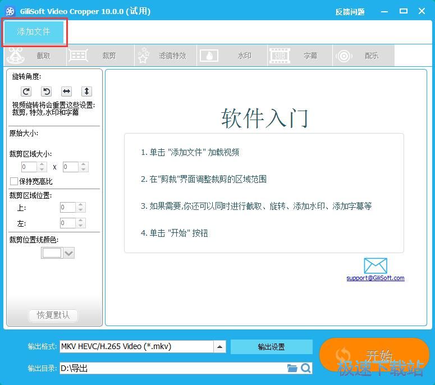Image resolution: width=435 pixels, height=385 pixels.
Task: Click the GiliSoft app logo icon
Action: [10, 11]
